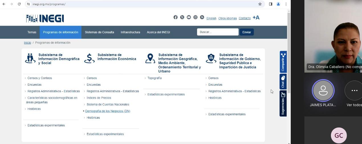Screen dimensions: 362x144
Task: Open Acerca del INEGI menu
Action: (158, 32)
